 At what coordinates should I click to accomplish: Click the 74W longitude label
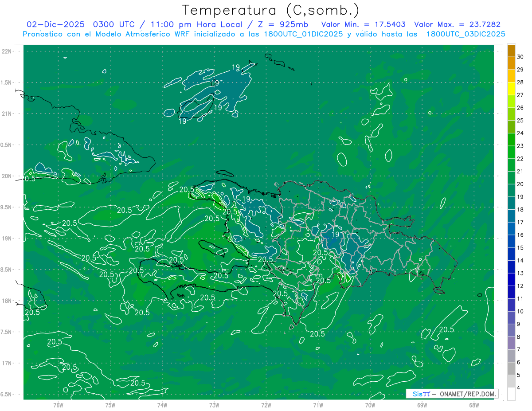point(162,405)
